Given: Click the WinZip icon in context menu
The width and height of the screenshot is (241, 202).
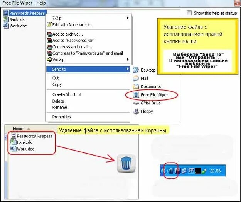Looking at the screenshot, I should pos(49,60).
